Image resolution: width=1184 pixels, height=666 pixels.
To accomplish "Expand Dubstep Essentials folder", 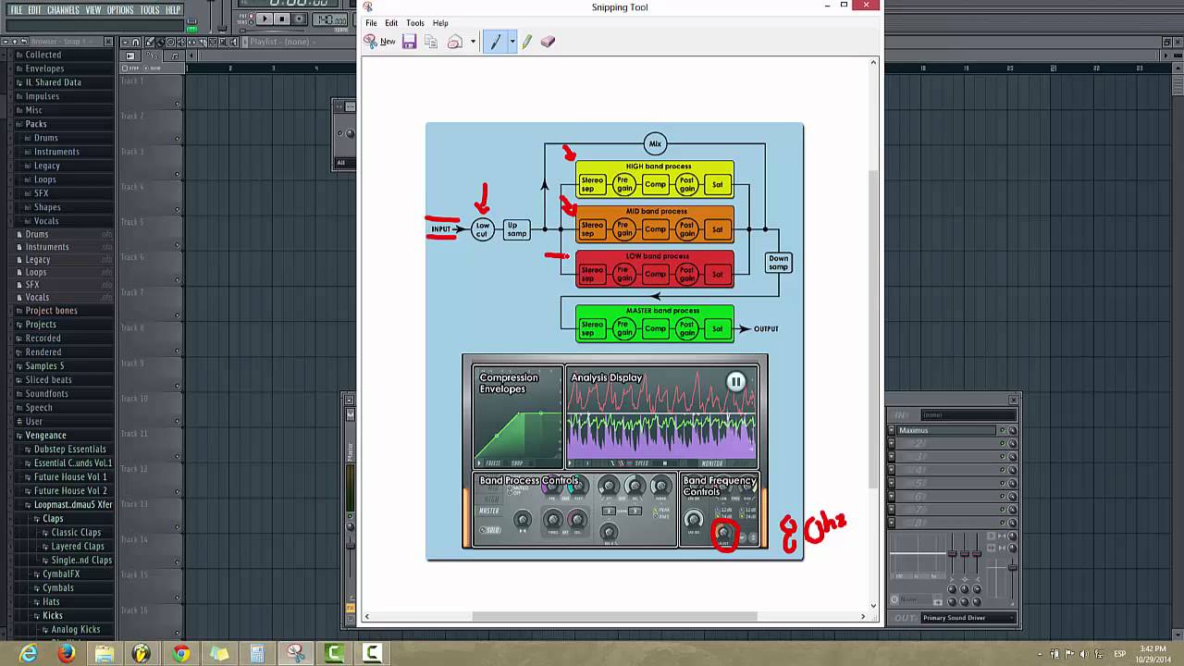I will click(x=69, y=450).
